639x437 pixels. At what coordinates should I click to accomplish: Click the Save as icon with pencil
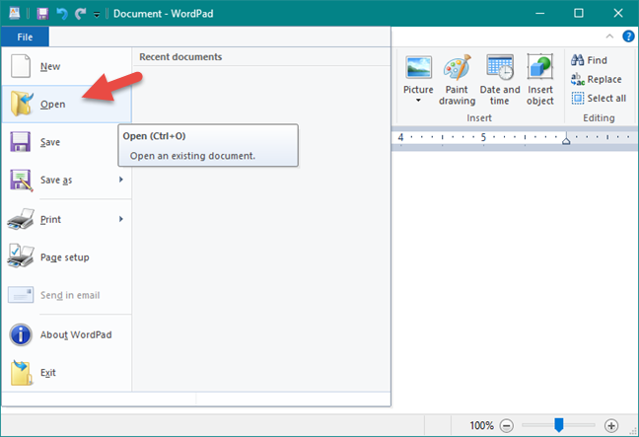tap(21, 180)
